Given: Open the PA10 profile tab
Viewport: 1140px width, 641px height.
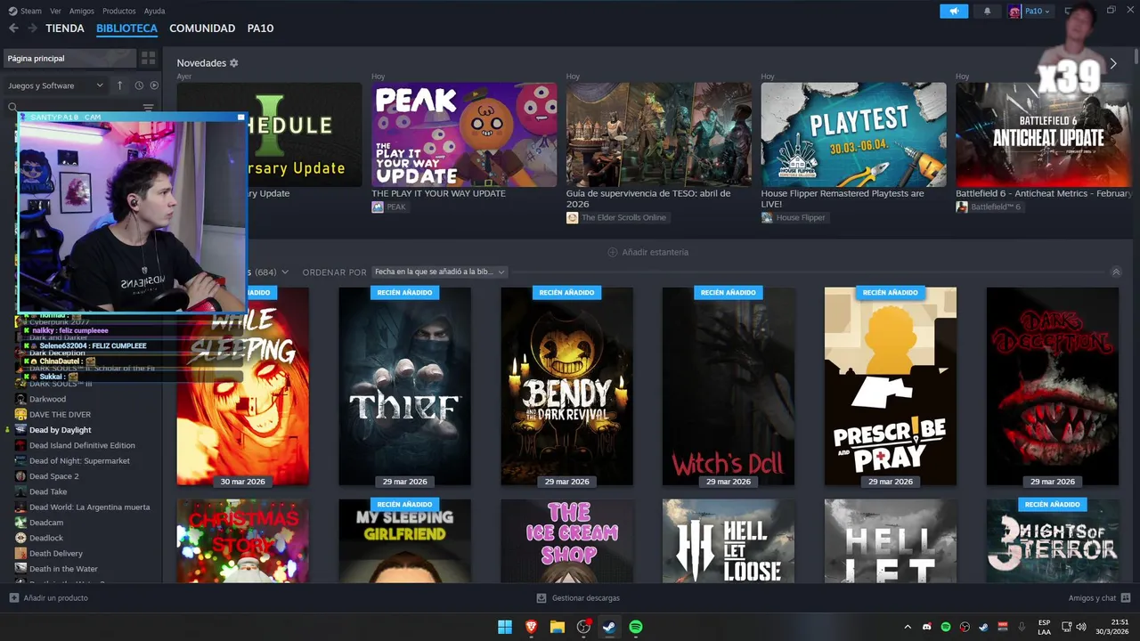Looking at the screenshot, I should point(260,28).
